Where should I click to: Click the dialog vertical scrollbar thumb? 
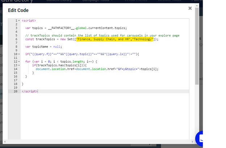pos(197,46)
